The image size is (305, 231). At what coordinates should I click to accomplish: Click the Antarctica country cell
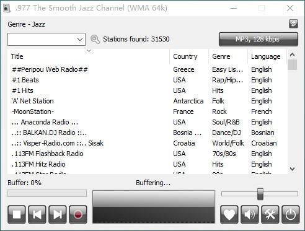pyautogui.click(x=188, y=101)
